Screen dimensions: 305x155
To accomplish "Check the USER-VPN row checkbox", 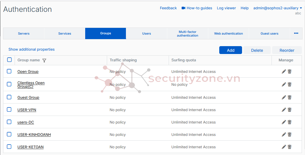I will click(9, 110).
